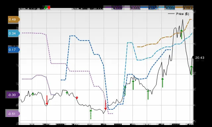Click the Price ($) legend entry
The width and height of the screenshot is (212, 127).
(179, 14)
